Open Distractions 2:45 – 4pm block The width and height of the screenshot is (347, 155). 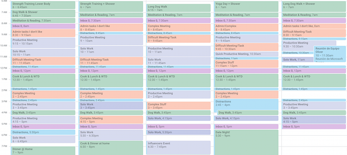pos(246,104)
